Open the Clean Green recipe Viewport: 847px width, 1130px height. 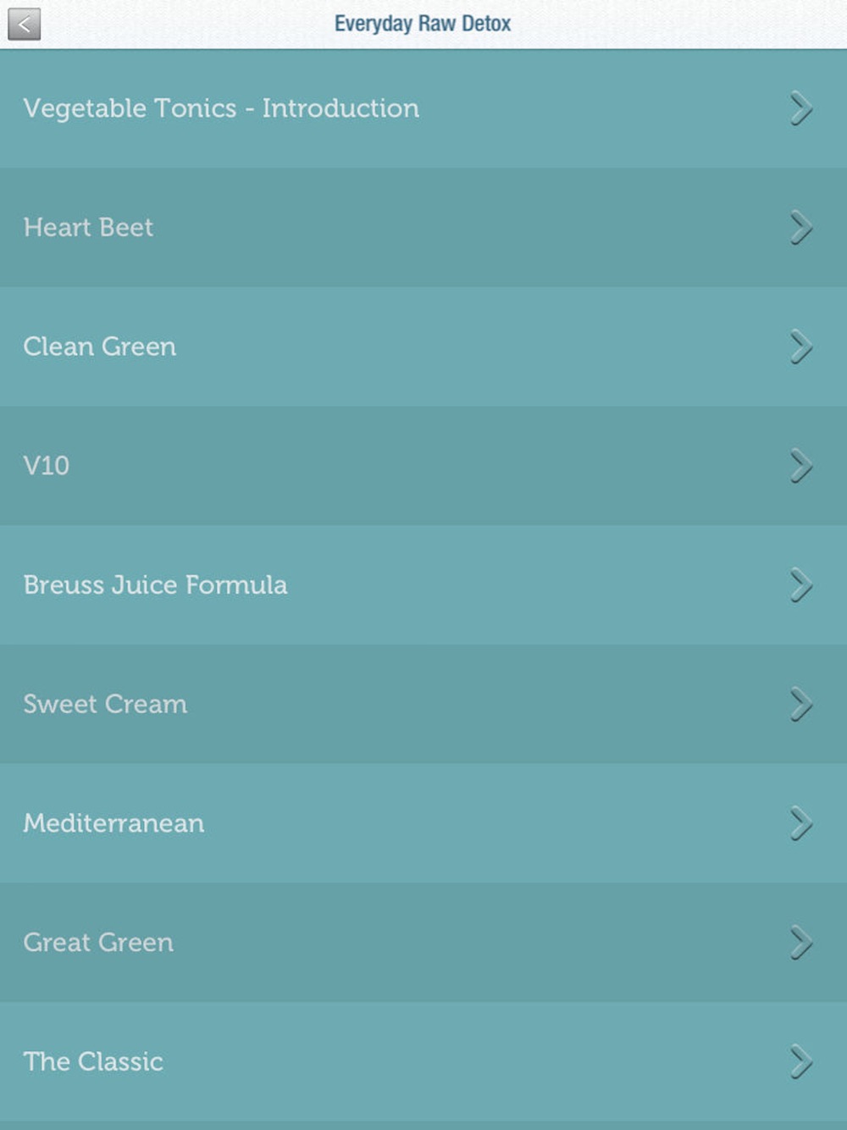pos(423,346)
